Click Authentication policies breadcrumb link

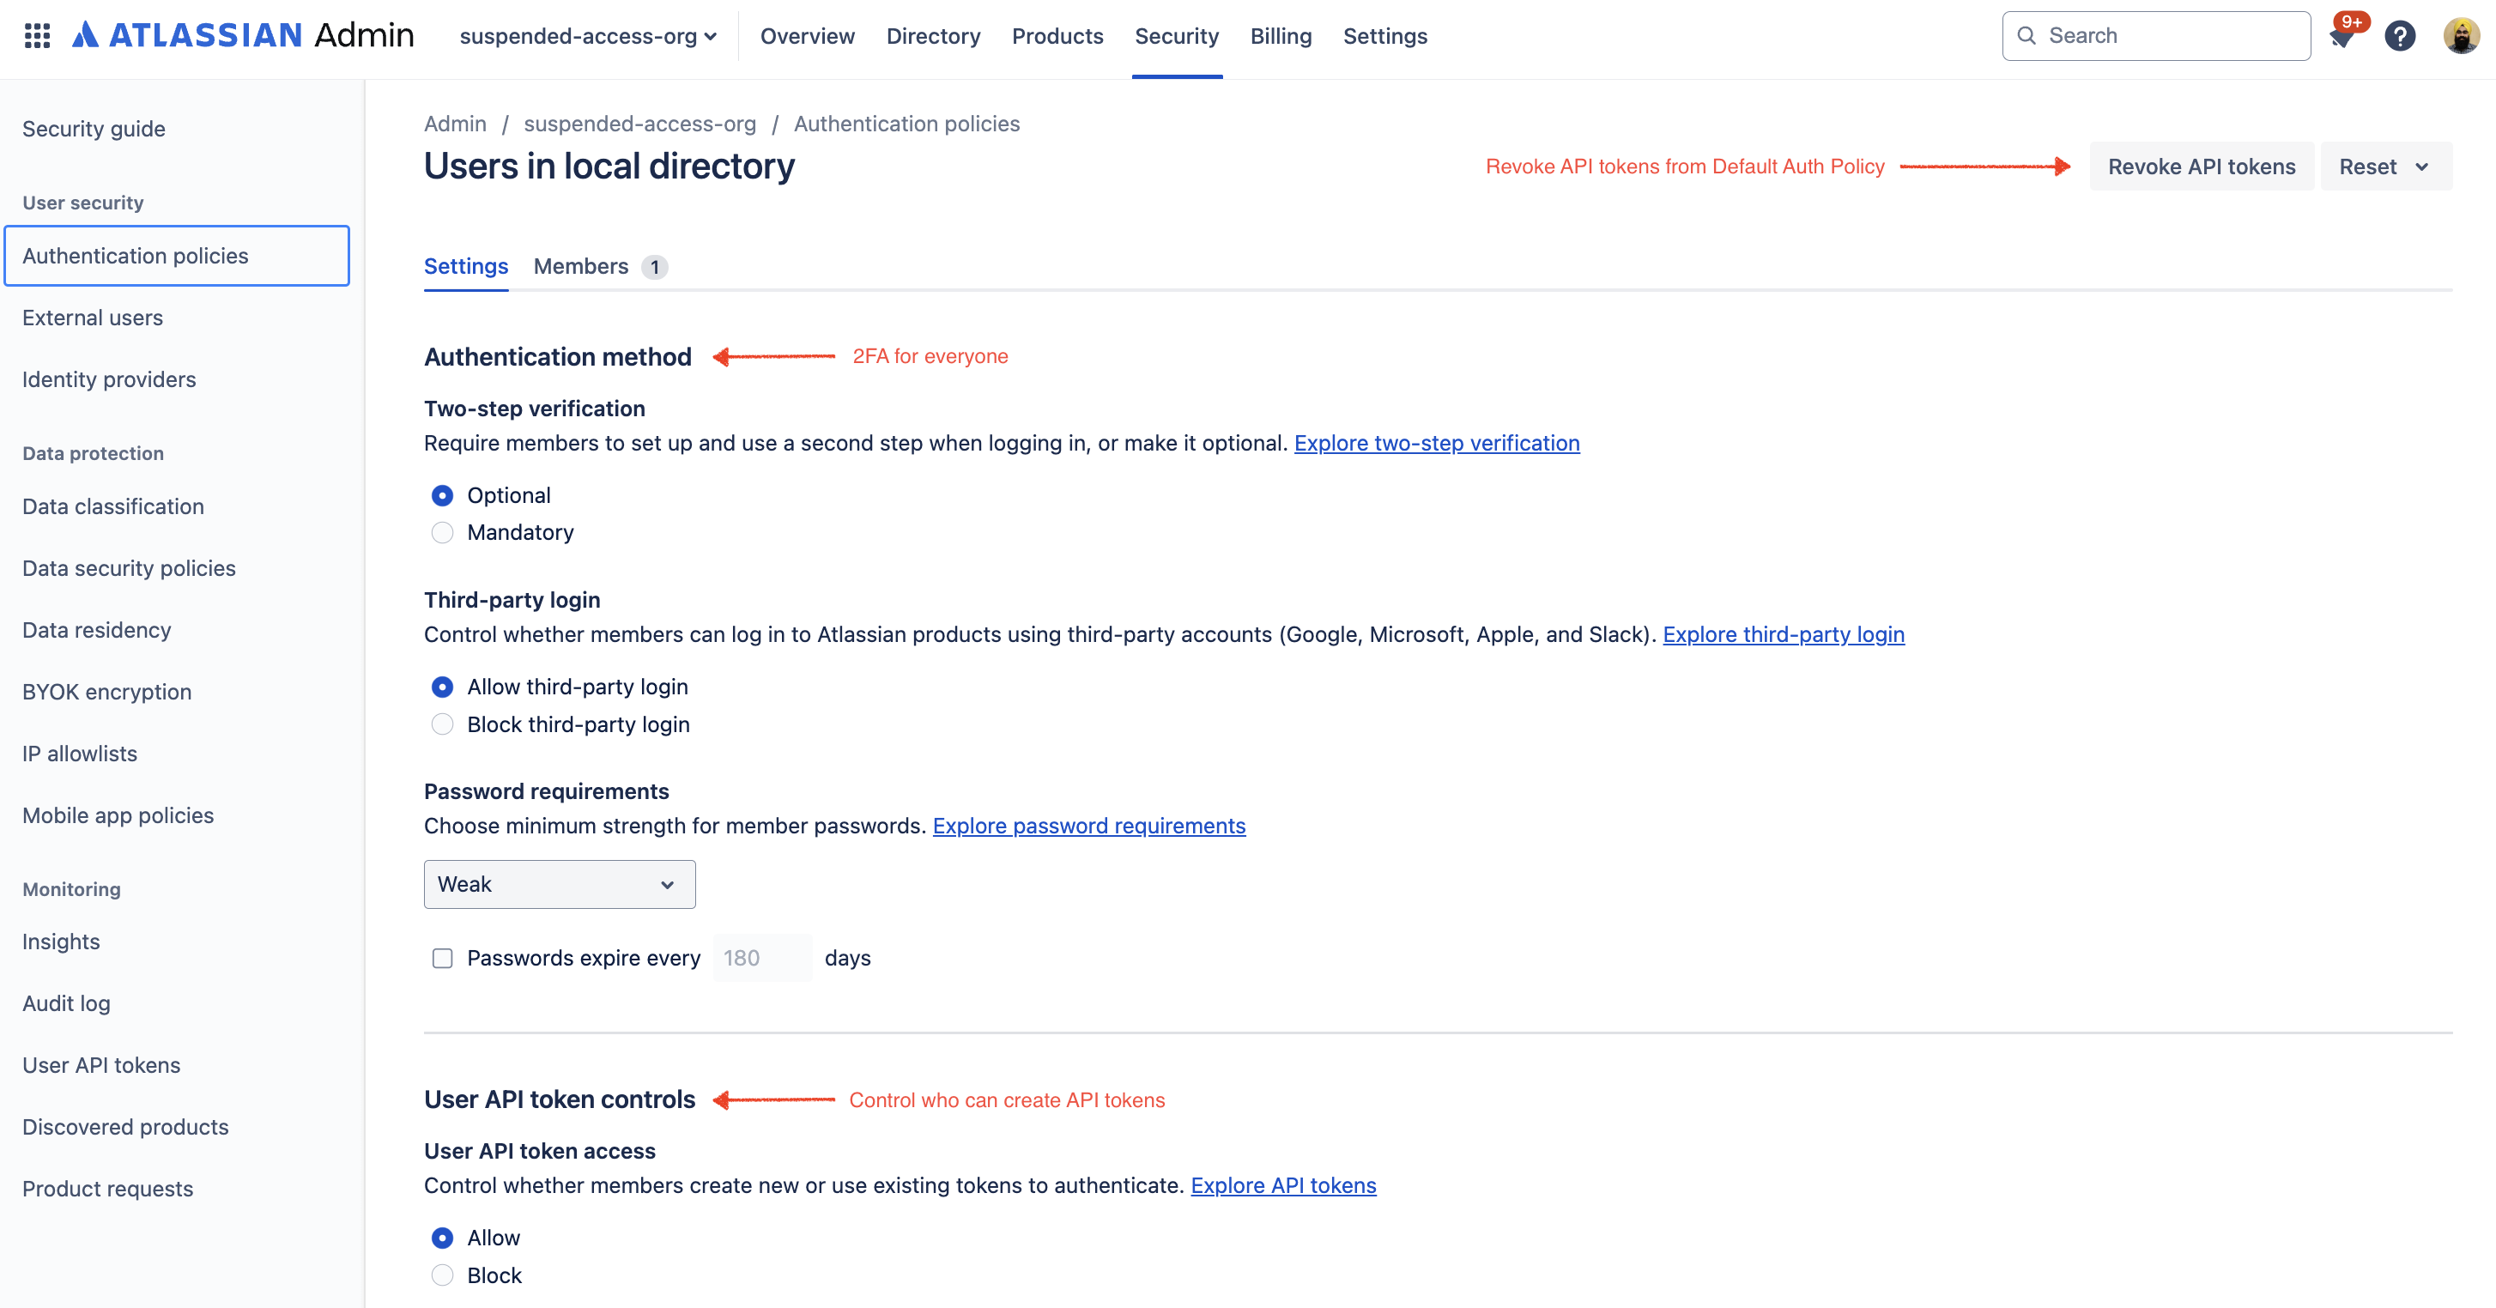pos(906,124)
